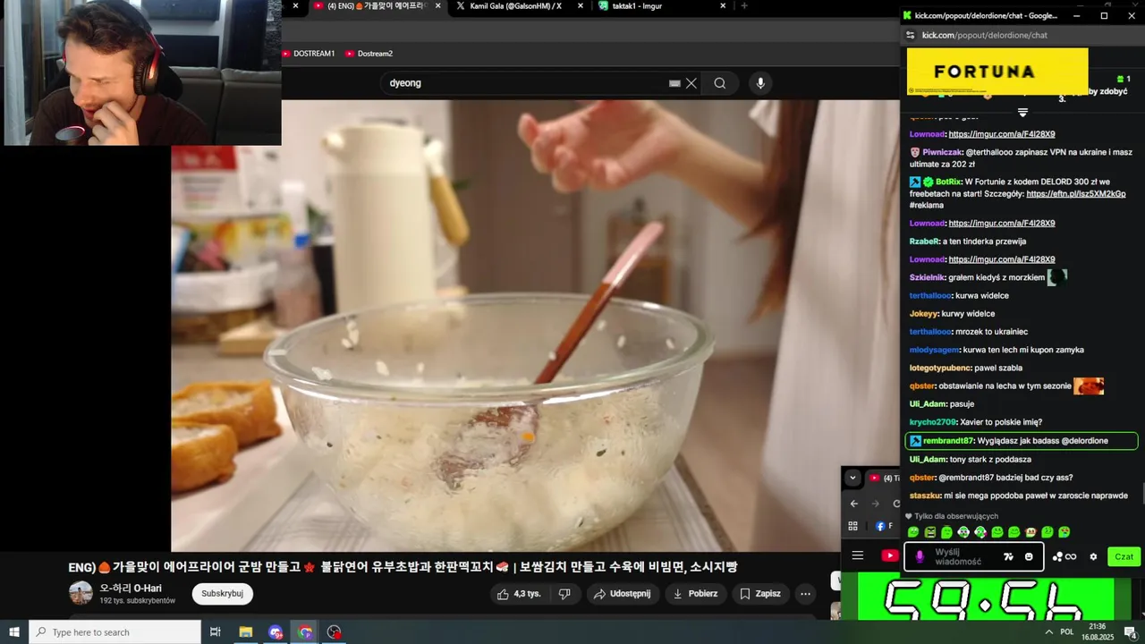The image size is (1145, 644).
Task: Open Kick chat settings gear
Action: click(1093, 556)
